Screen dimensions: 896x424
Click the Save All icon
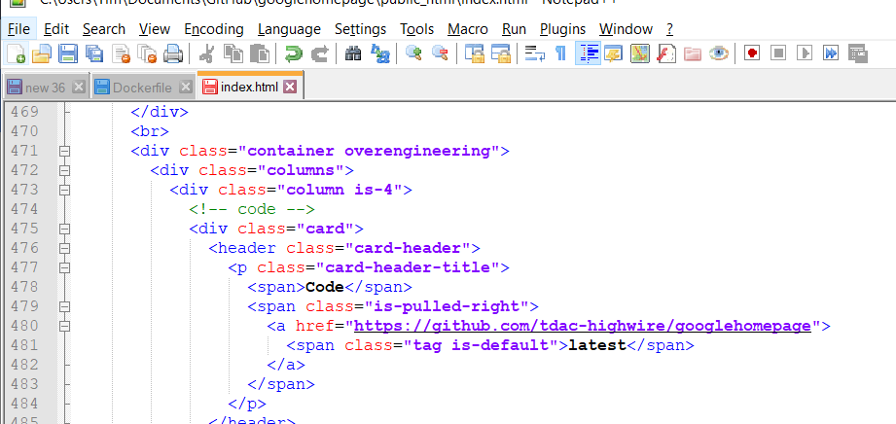tap(94, 53)
